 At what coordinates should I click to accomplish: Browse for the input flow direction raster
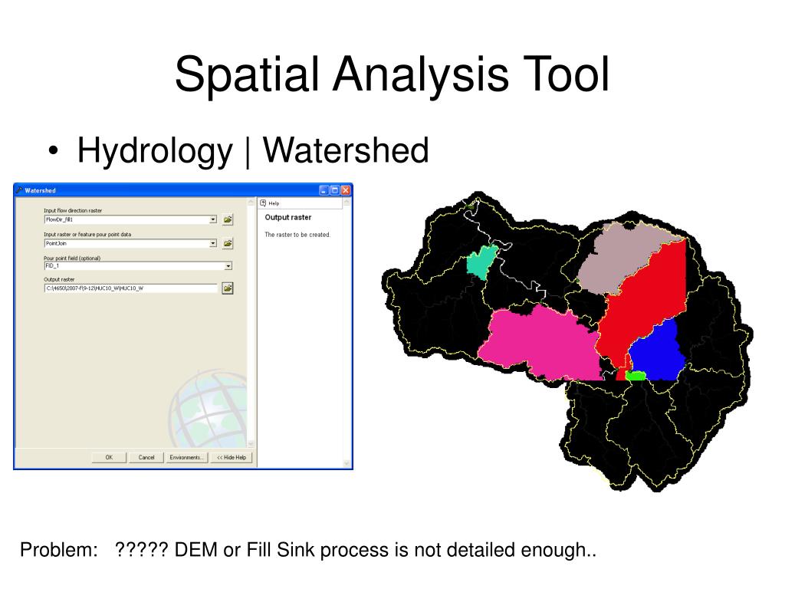click(228, 219)
